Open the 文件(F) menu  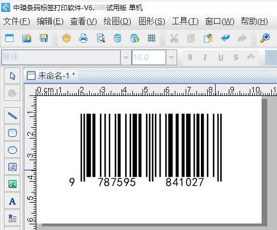coord(16,21)
